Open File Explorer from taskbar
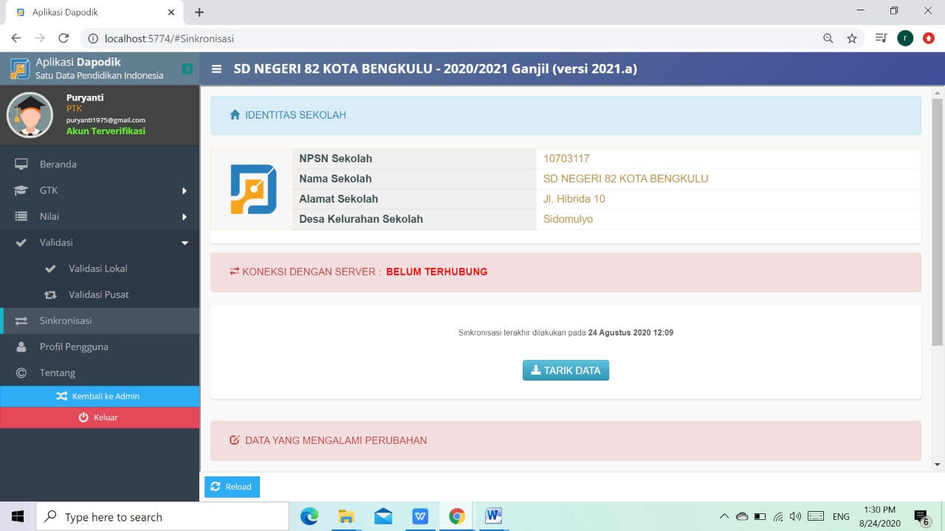The width and height of the screenshot is (945, 531). pos(346,516)
